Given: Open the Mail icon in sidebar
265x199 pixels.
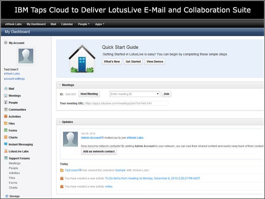Looking at the screenshot, I should (x=6, y=88).
